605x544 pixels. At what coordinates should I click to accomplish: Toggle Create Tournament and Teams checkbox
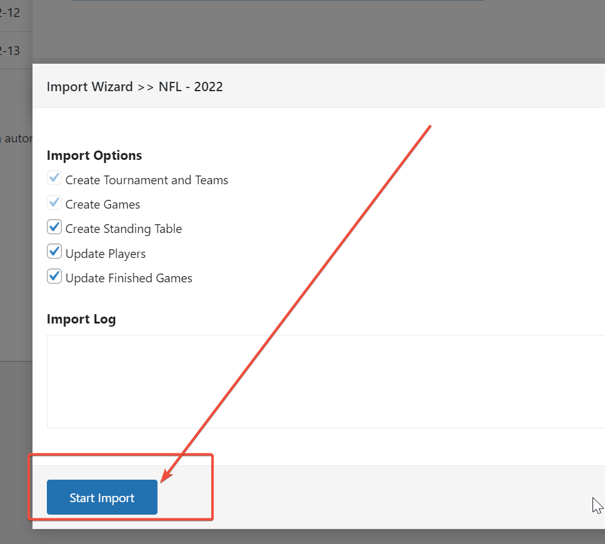(54, 178)
